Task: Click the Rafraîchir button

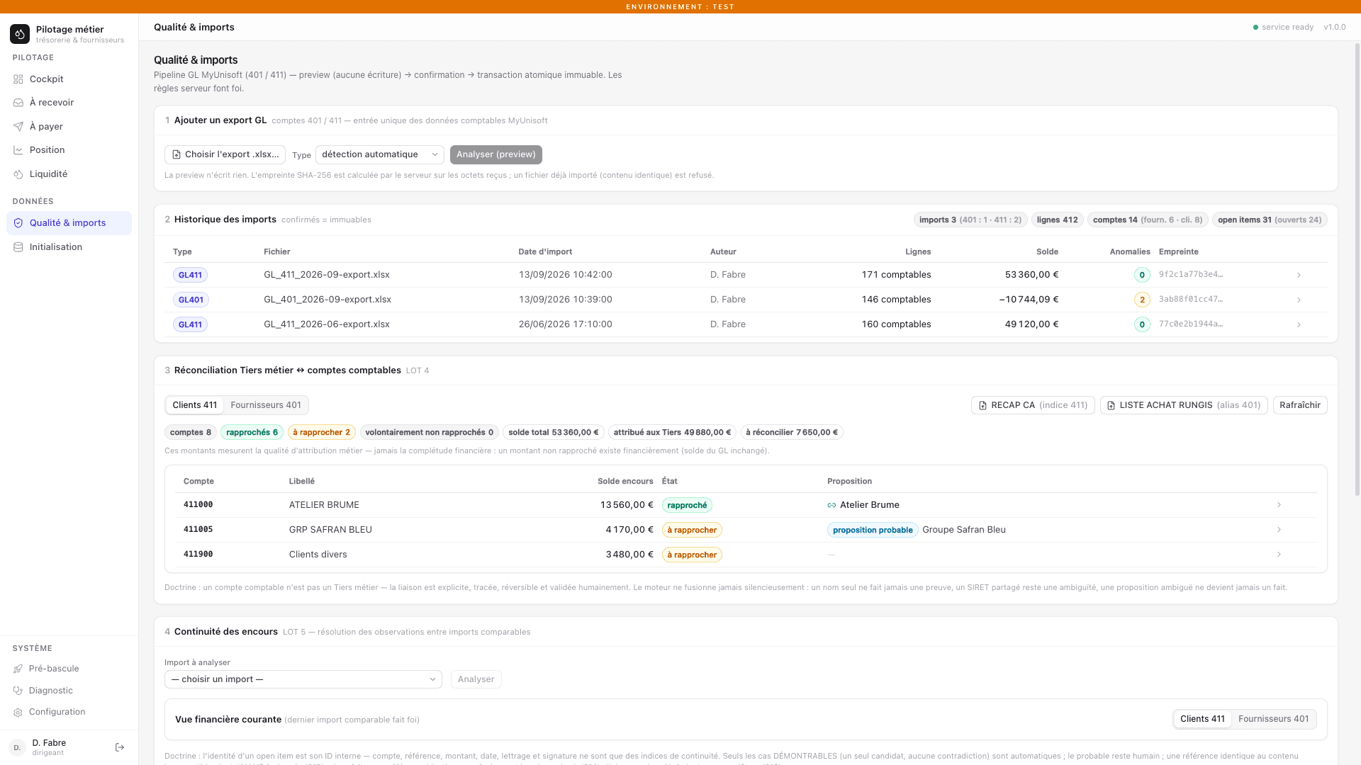Action: 1300,405
